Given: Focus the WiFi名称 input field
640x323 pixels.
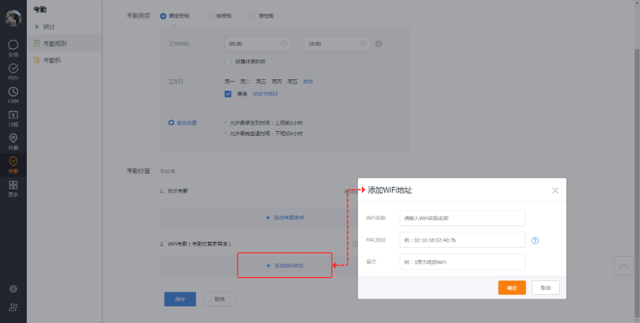Looking at the screenshot, I should click(462, 218).
